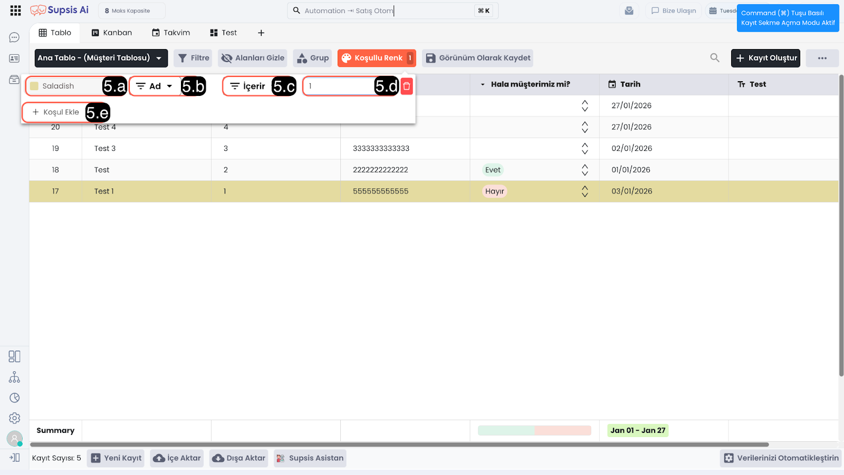
Task: Toggle the Filtre filter button
Action: (x=193, y=58)
